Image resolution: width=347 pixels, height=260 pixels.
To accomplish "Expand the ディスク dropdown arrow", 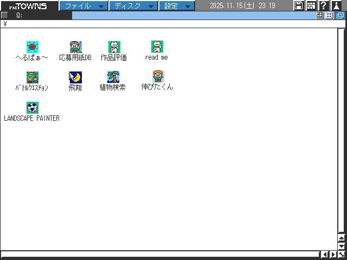I will pyautogui.click(x=151, y=6).
